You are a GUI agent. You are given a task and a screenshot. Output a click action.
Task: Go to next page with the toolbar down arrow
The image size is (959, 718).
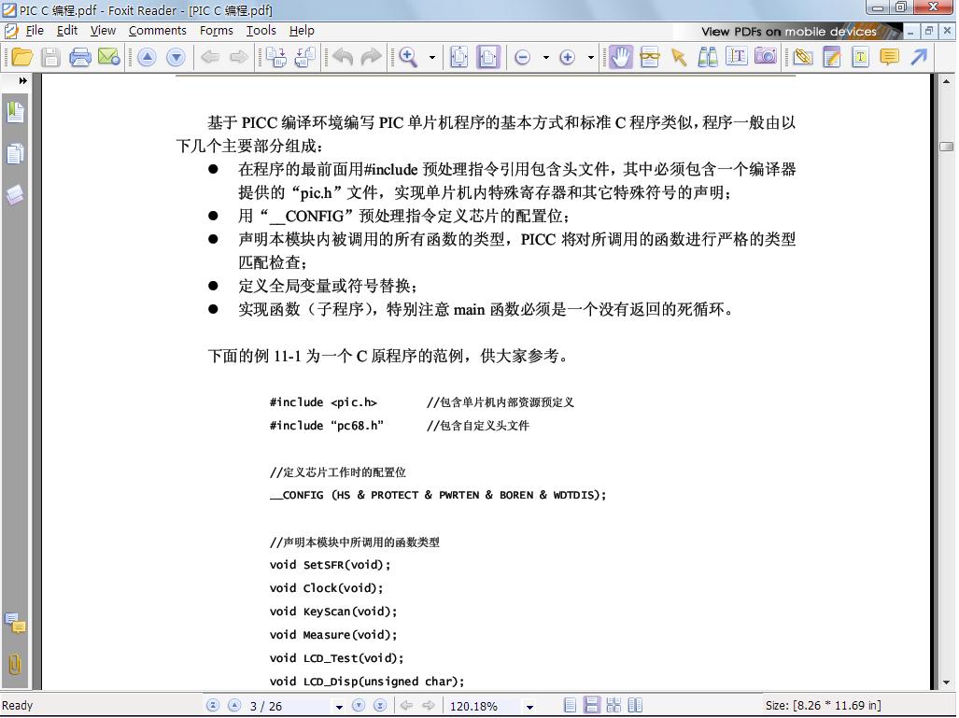(176, 58)
